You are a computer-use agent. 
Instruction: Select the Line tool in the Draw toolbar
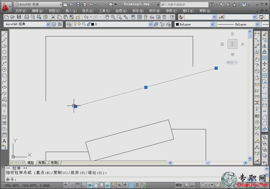(x=4, y=34)
